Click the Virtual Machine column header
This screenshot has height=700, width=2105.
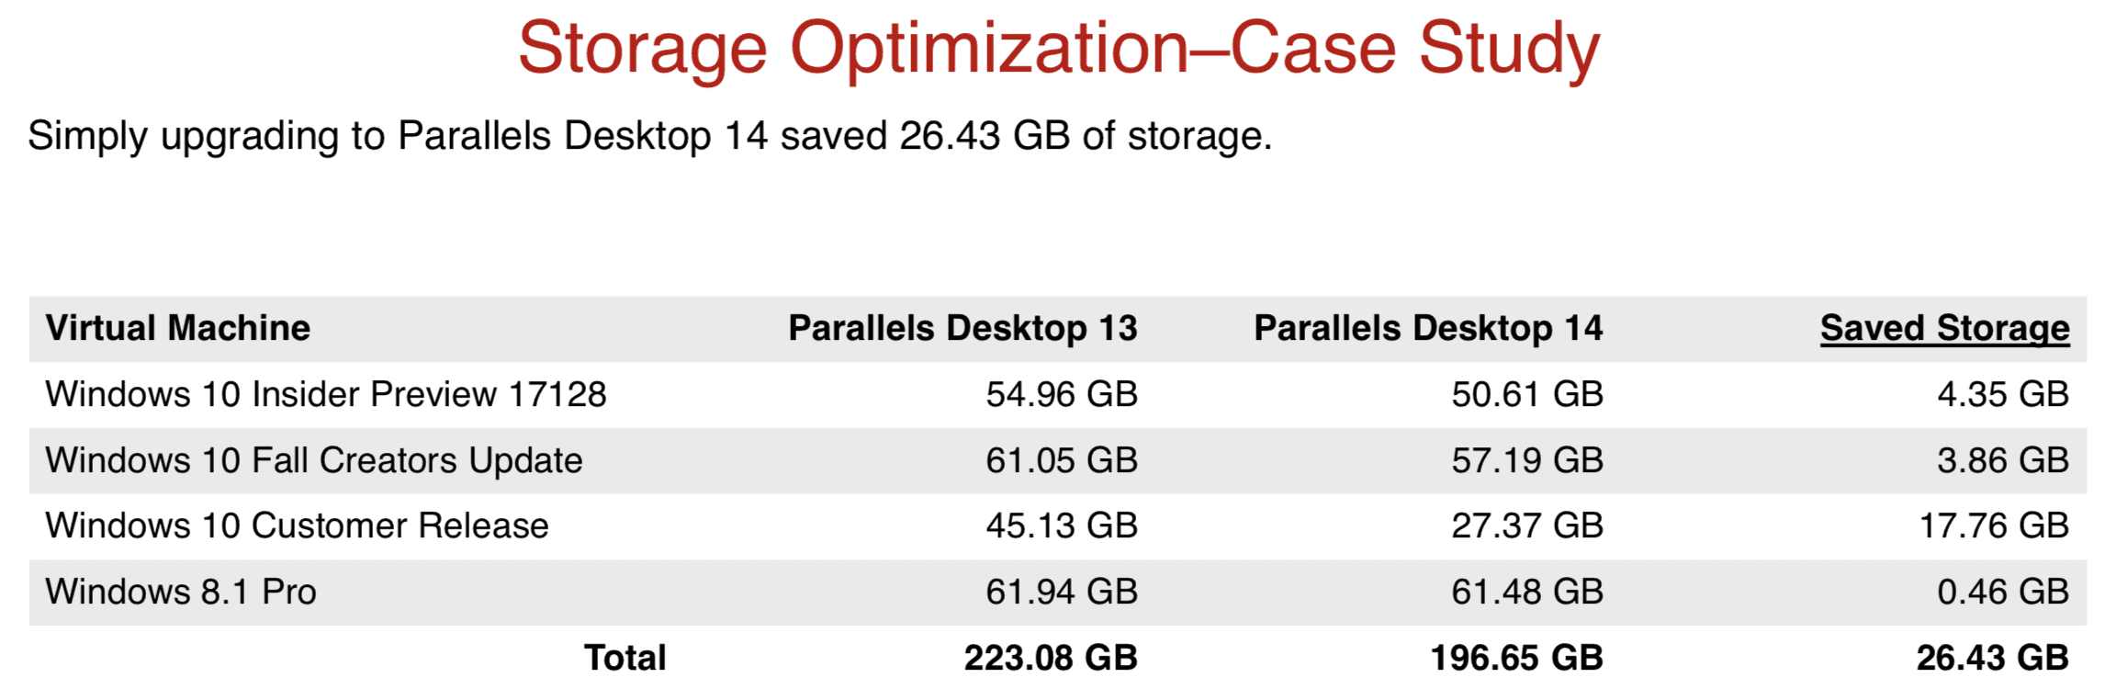[178, 328]
